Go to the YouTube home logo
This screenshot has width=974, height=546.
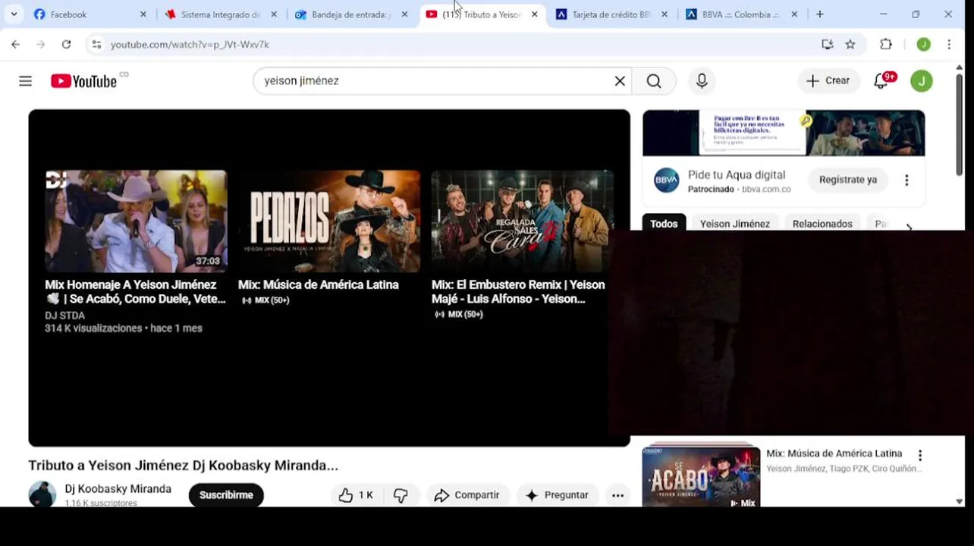point(84,81)
